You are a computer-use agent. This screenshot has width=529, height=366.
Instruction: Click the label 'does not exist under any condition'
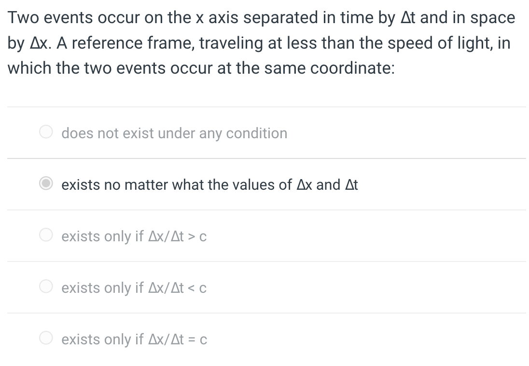pos(174,133)
